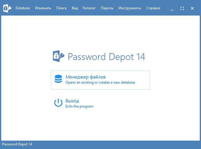Open the Поиск menu
Viewport: 201px width, 149px height.
point(62,8)
